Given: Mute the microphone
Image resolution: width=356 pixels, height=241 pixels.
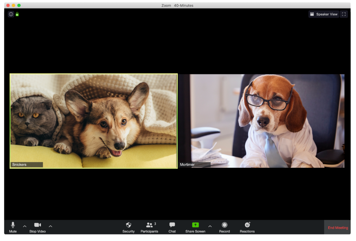Looking at the screenshot, I should [x=13, y=227].
